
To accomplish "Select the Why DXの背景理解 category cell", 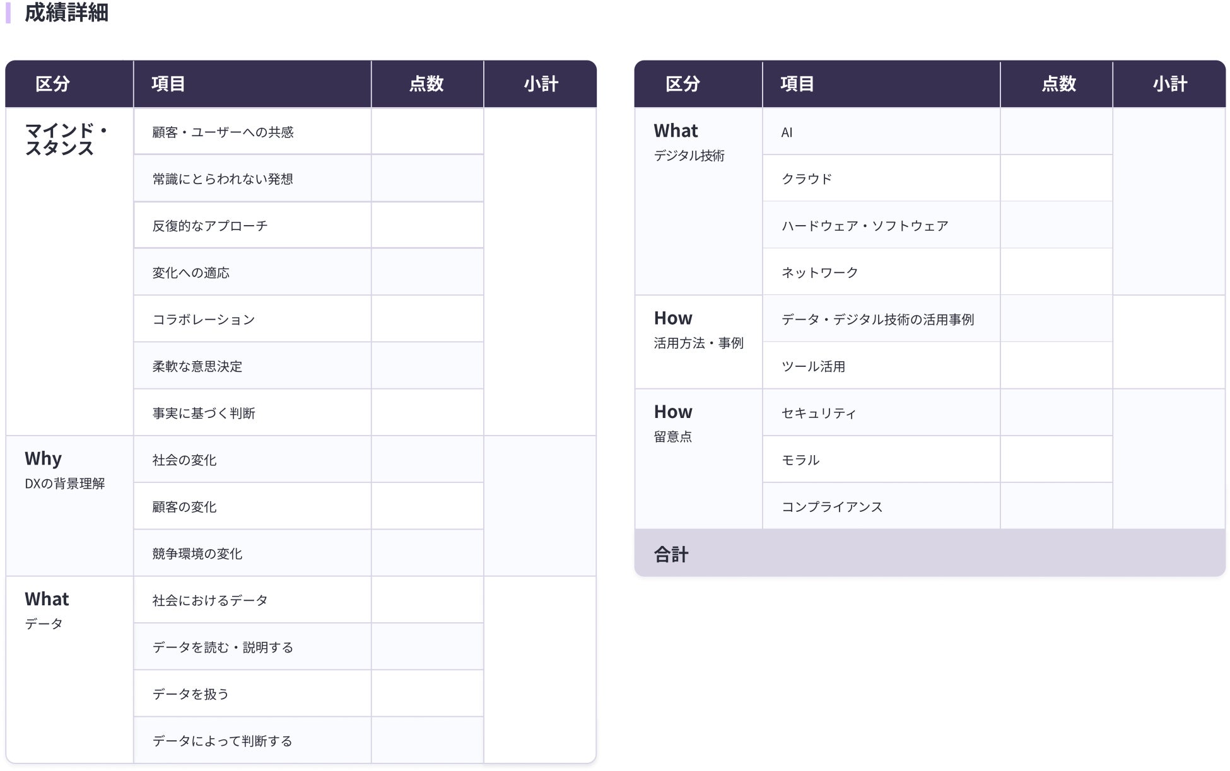I will 64,470.
